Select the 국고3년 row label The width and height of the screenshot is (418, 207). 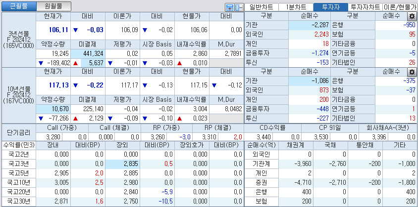tap(19, 164)
